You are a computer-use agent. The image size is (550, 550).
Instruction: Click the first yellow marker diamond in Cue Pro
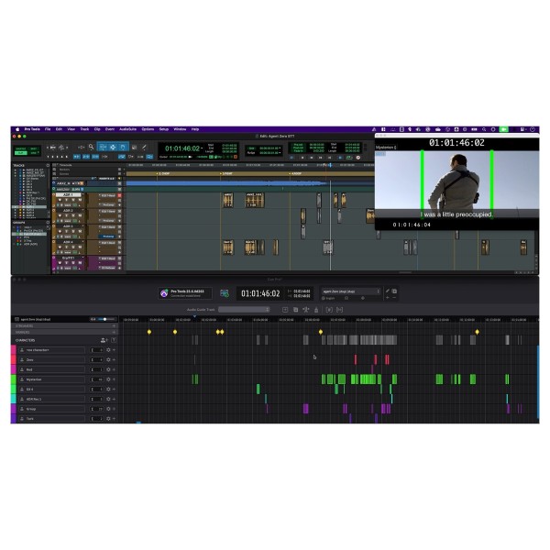click(149, 332)
